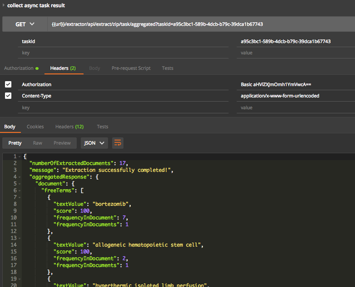Open the response Headers (12) tab
This screenshot has width=355, height=287.
tap(69, 126)
